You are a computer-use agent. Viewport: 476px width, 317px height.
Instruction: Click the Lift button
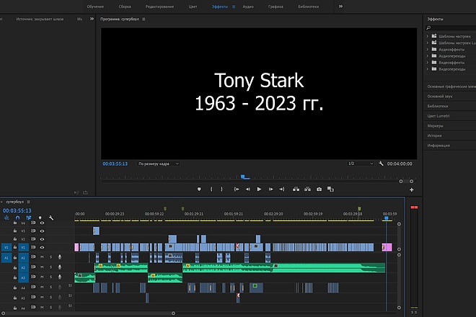[296, 189]
